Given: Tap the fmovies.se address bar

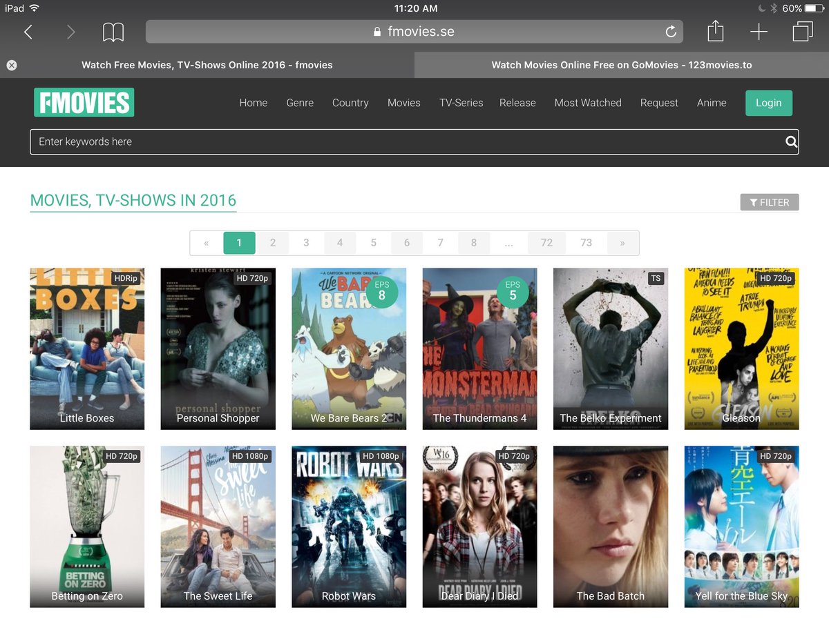Looking at the screenshot, I should [x=414, y=32].
